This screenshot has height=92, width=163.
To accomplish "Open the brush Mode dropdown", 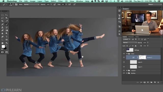I will click(x=31, y=5).
